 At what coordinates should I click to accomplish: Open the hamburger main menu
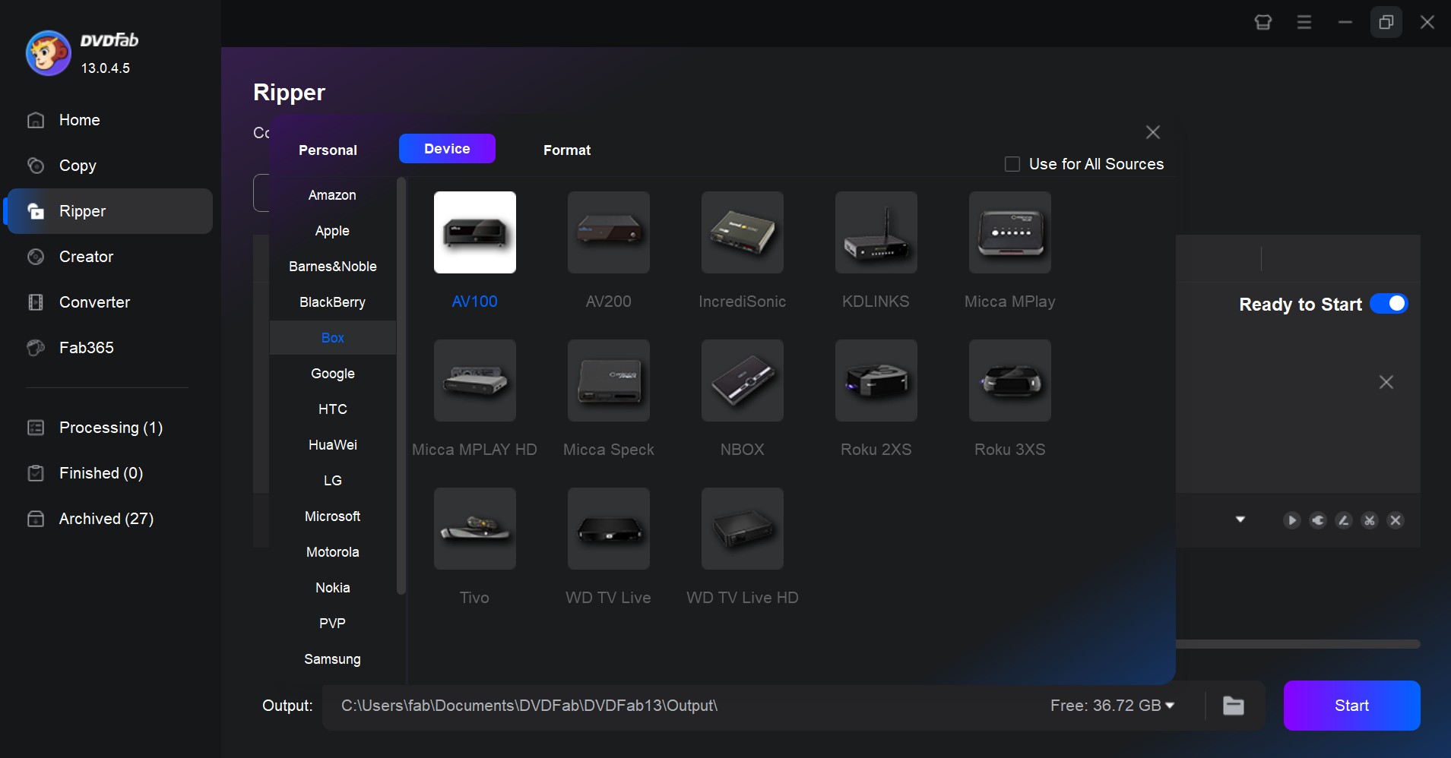1305,22
